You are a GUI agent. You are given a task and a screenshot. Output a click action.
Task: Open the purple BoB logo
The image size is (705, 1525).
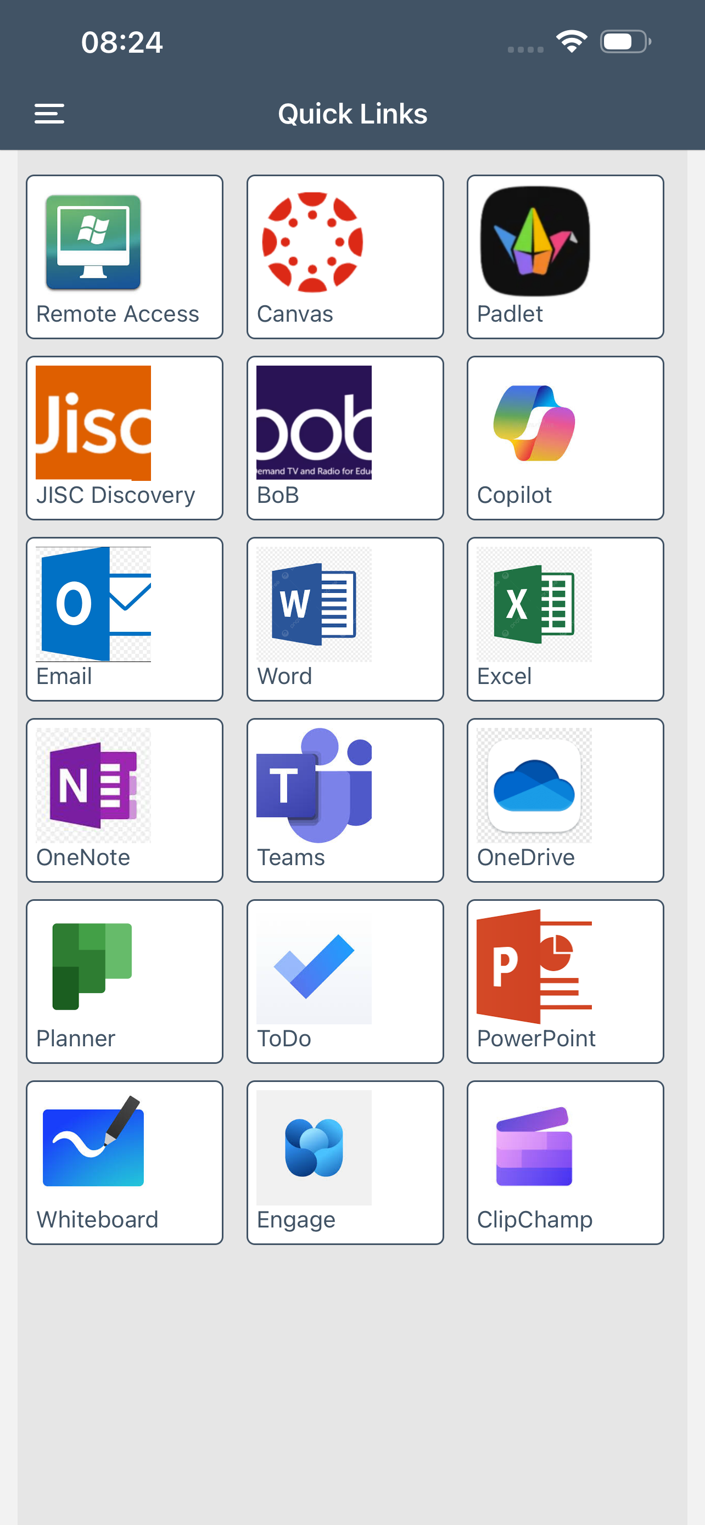coord(314,423)
